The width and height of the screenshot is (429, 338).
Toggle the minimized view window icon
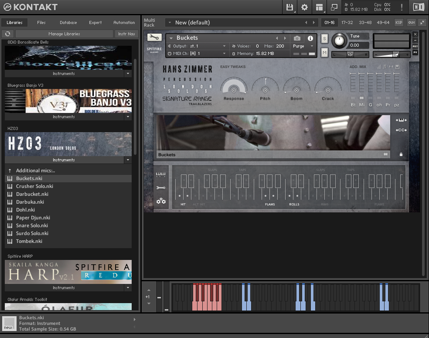(x=334, y=7)
